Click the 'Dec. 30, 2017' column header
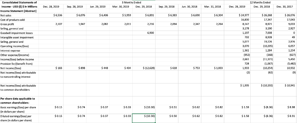Screen dimensions: 297x123 coord(284,6)
